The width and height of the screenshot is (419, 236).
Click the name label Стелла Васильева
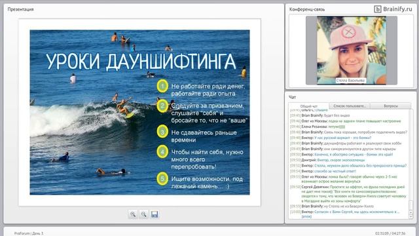coord(350,80)
